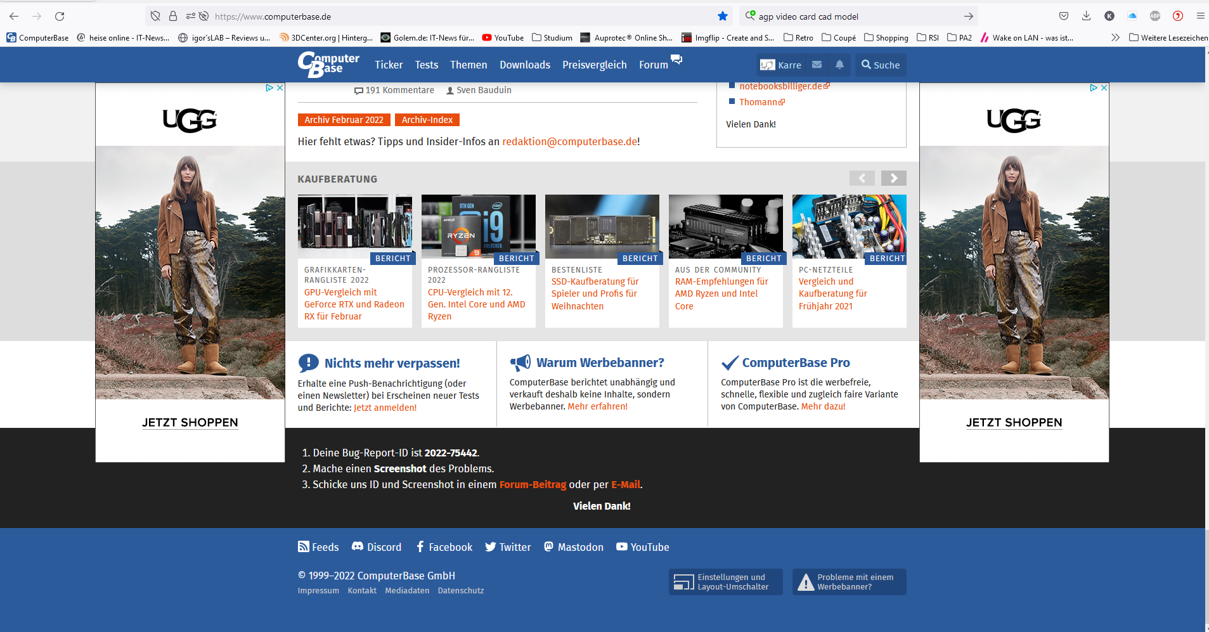The width and height of the screenshot is (1209, 632).
Task: Click the Karre user profile button
Action: (781, 65)
